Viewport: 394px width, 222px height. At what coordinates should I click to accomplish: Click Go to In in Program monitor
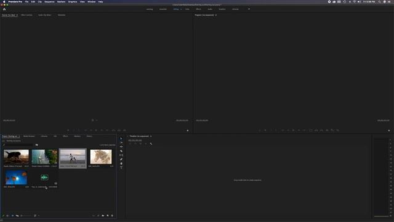point(283,130)
